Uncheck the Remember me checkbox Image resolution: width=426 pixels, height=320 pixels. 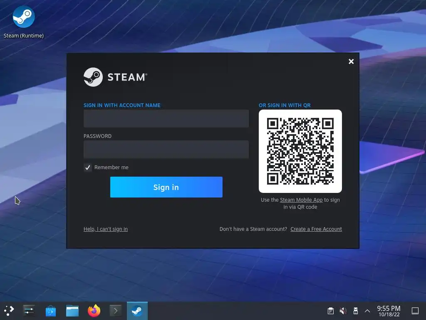(87, 167)
